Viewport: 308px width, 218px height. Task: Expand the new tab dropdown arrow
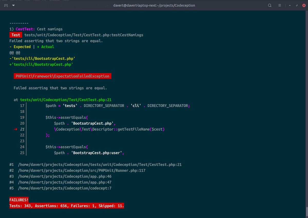click(x=13, y=5)
